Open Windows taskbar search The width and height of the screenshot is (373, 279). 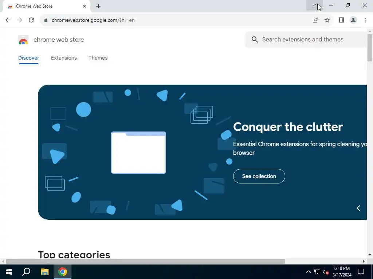[x=26, y=272]
